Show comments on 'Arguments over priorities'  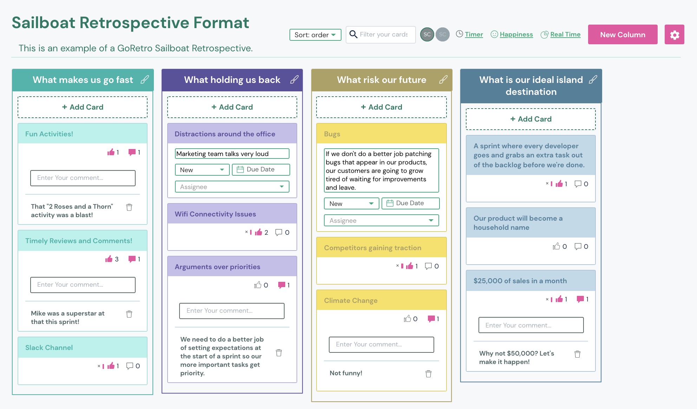282,285
